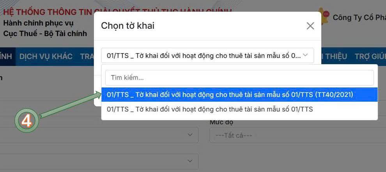Click the active ÍNH navigation tab
The height and width of the screenshot is (172, 386).
pos(6,56)
